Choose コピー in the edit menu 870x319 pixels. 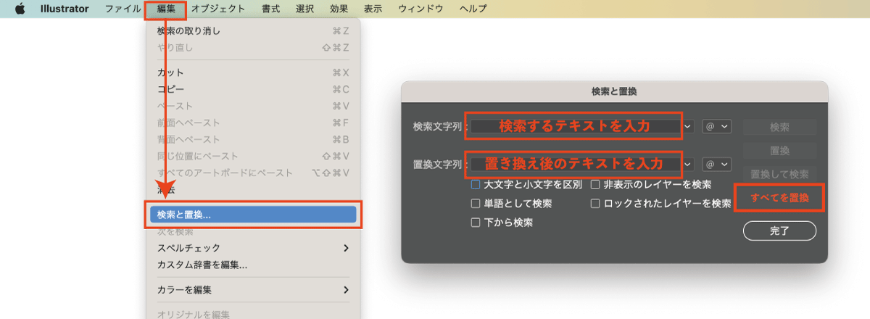(x=253, y=89)
